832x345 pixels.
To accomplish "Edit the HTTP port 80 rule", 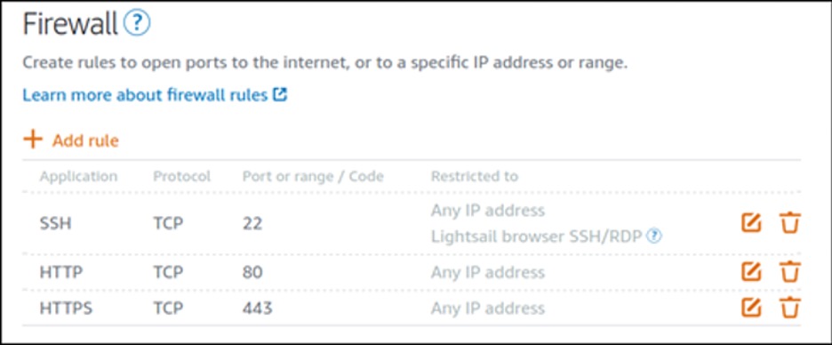I will click(751, 272).
